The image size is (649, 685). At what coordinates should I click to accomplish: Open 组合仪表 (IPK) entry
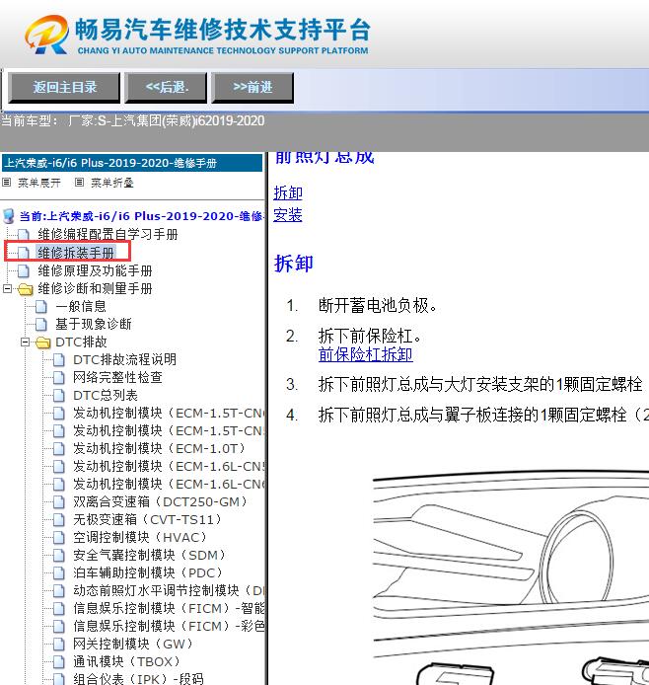[x=139, y=679]
